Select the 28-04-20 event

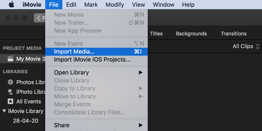[x=26, y=121]
